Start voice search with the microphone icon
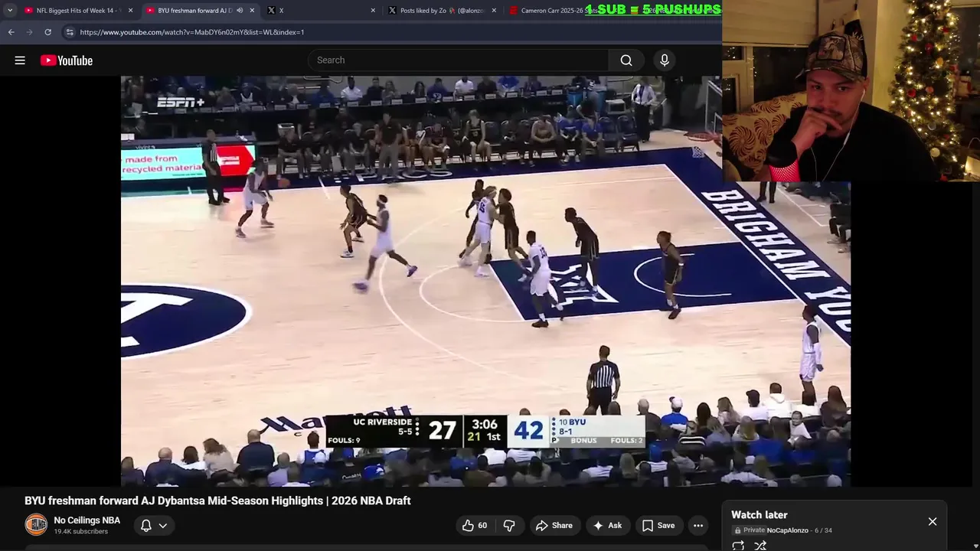Image resolution: width=980 pixels, height=551 pixels. [665, 60]
